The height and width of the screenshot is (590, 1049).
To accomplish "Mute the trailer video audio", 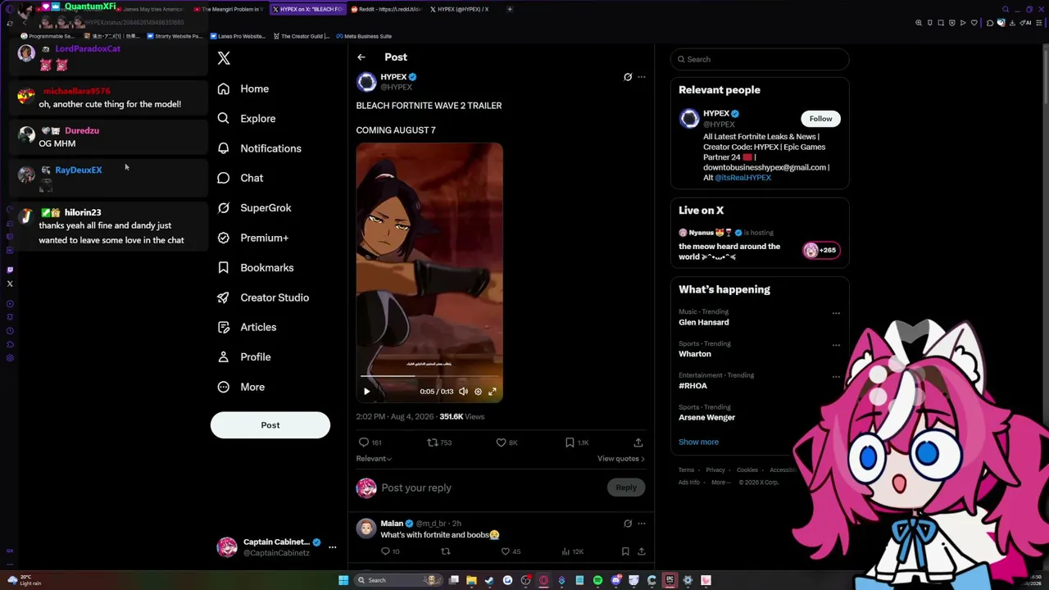I will [463, 392].
